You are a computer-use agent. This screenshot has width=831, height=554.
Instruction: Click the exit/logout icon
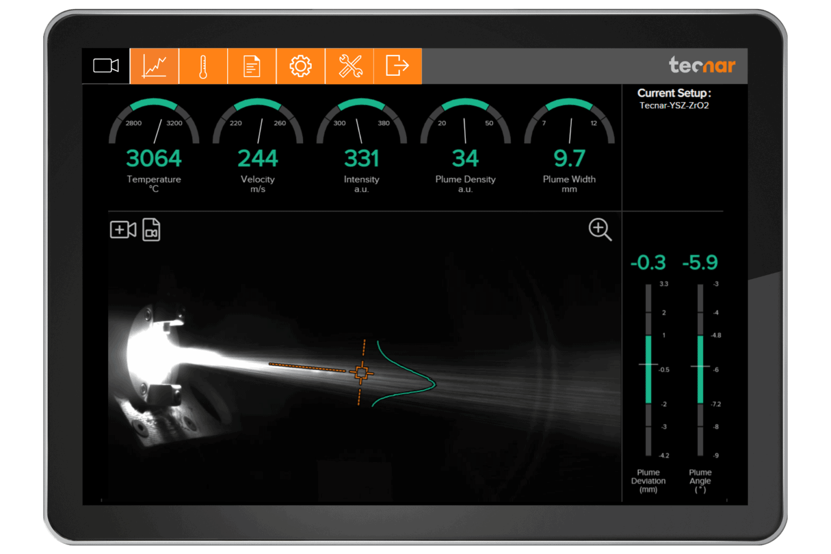click(398, 65)
